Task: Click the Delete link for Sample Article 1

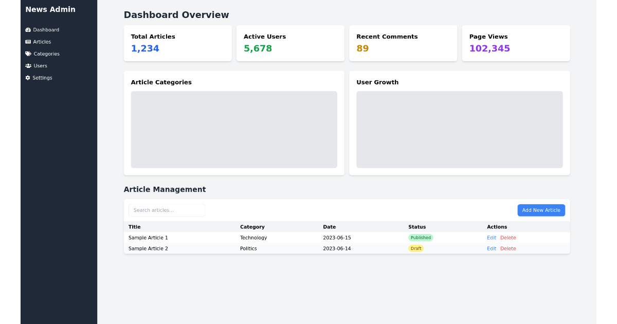Action: [x=508, y=238]
